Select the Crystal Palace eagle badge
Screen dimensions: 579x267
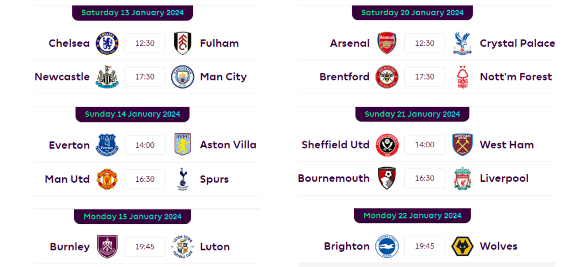click(463, 43)
